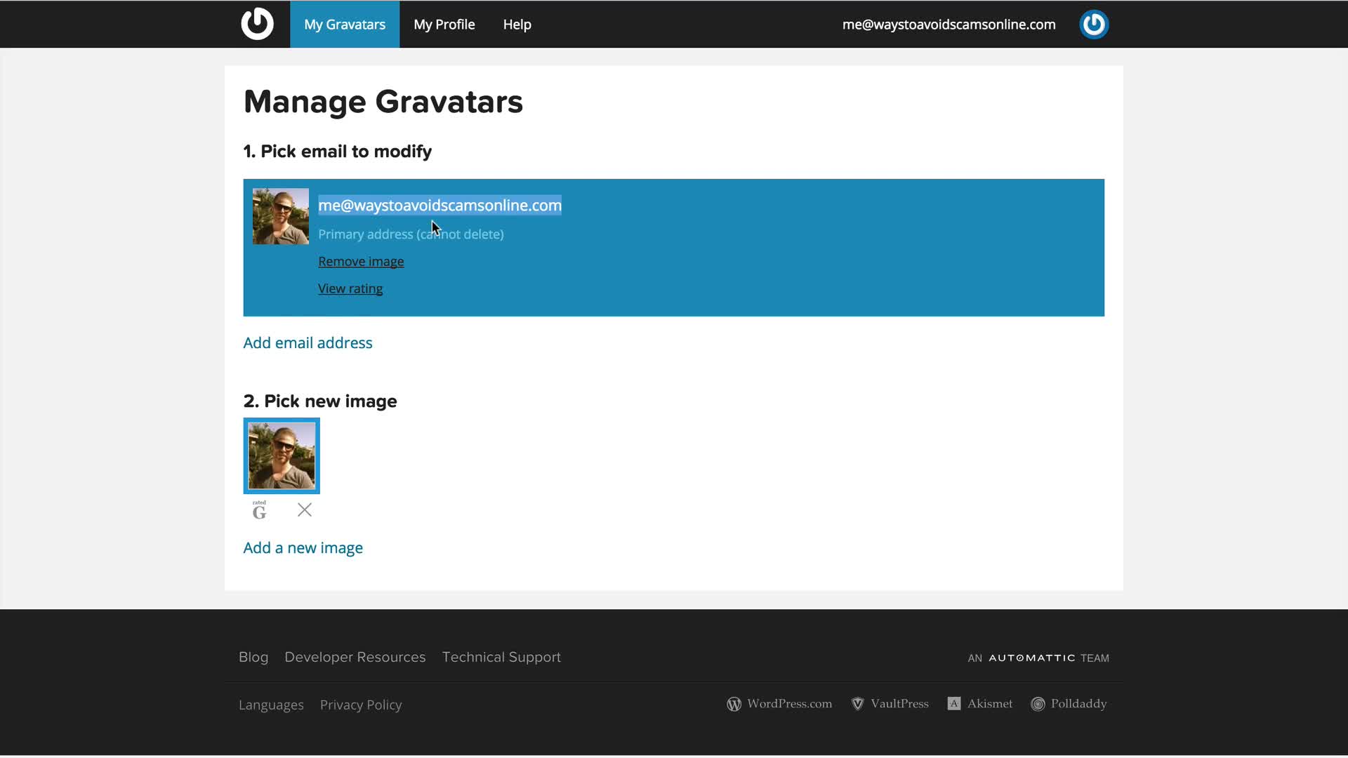Click Remove image link
Screen dimensions: 1348x758
361,261
